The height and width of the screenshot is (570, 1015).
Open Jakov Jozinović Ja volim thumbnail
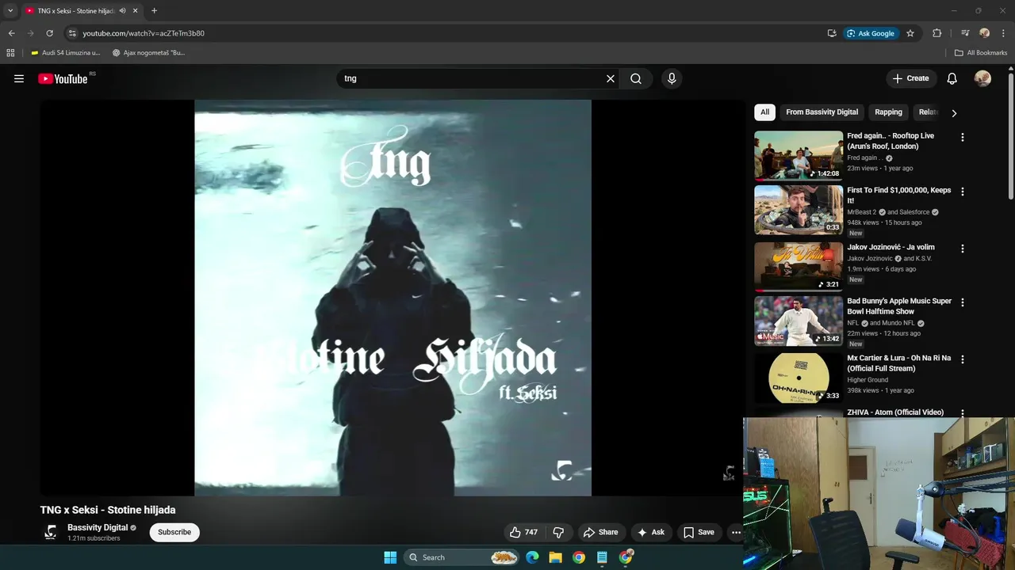coord(799,267)
